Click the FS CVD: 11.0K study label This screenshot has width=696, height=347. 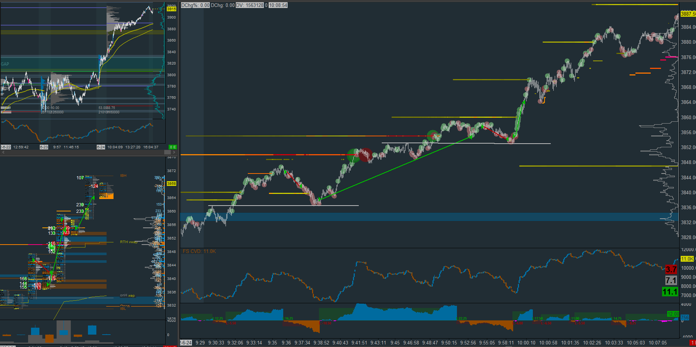[199, 252]
